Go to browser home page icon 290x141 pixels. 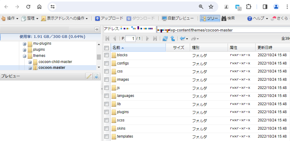(39, 7)
